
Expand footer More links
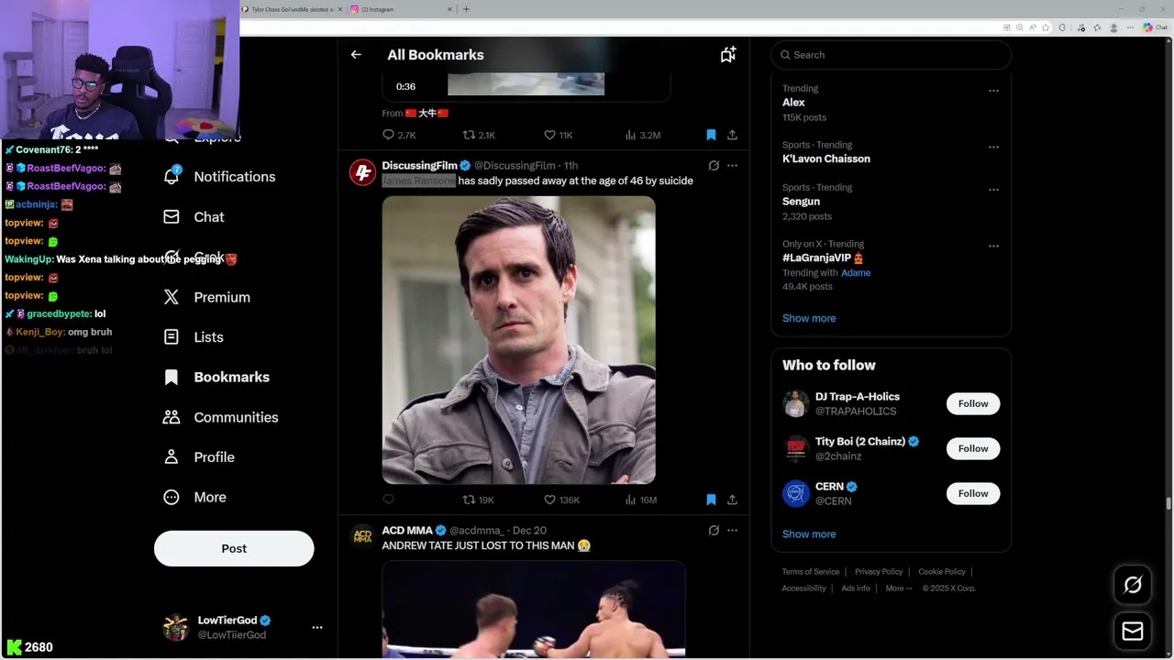click(x=899, y=588)
